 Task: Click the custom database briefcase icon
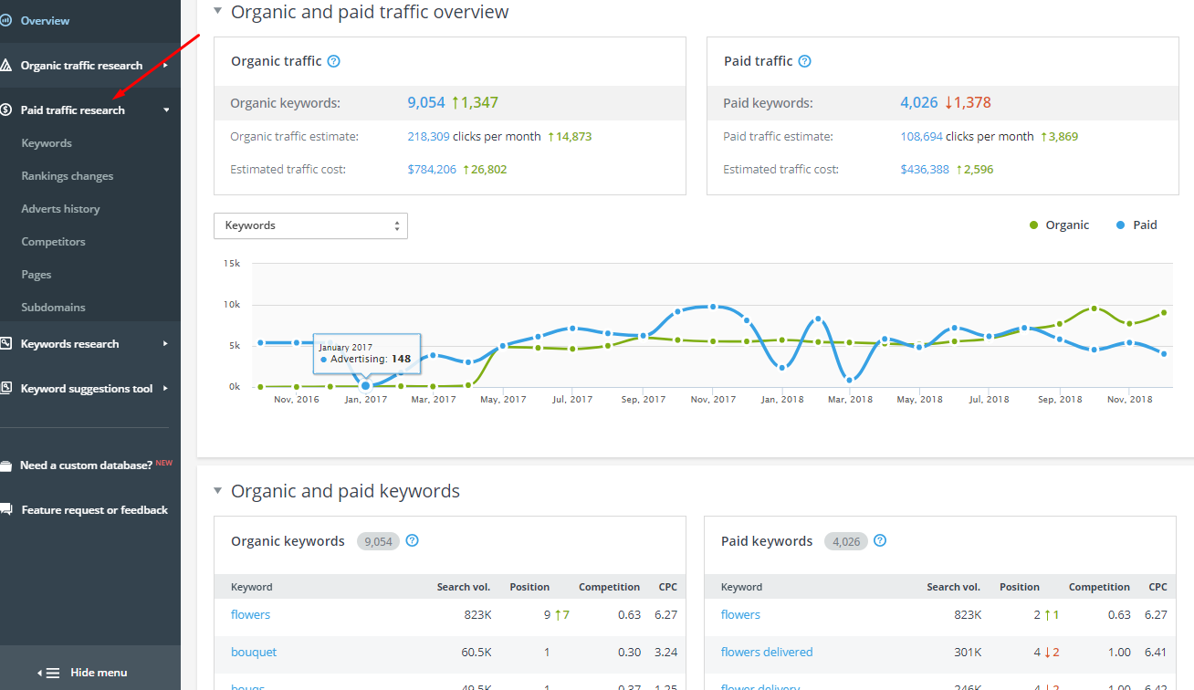click(x=6, y=465)
